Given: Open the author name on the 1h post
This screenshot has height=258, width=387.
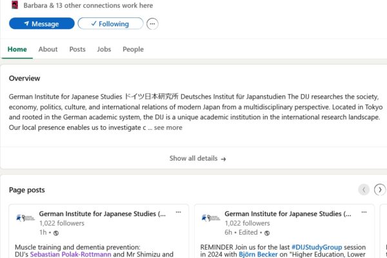Looking at the screenshot, I should (x=102, y=213).
